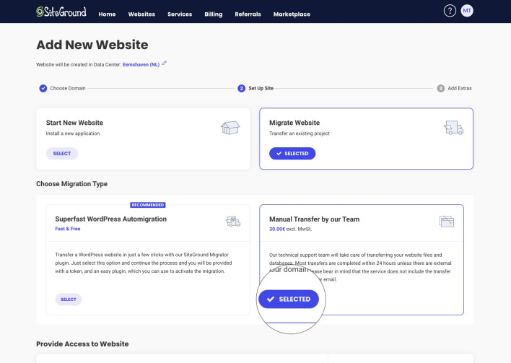This screenshot has width=511, height=363.
Task: Click step 2 Set Up Site circle
Action: point(241,88)
